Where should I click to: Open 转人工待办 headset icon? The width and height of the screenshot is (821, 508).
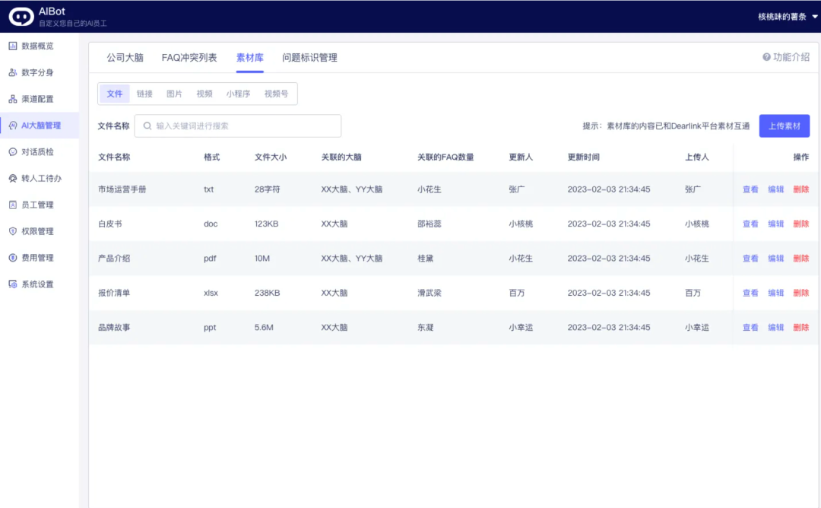tap(13, 179)
